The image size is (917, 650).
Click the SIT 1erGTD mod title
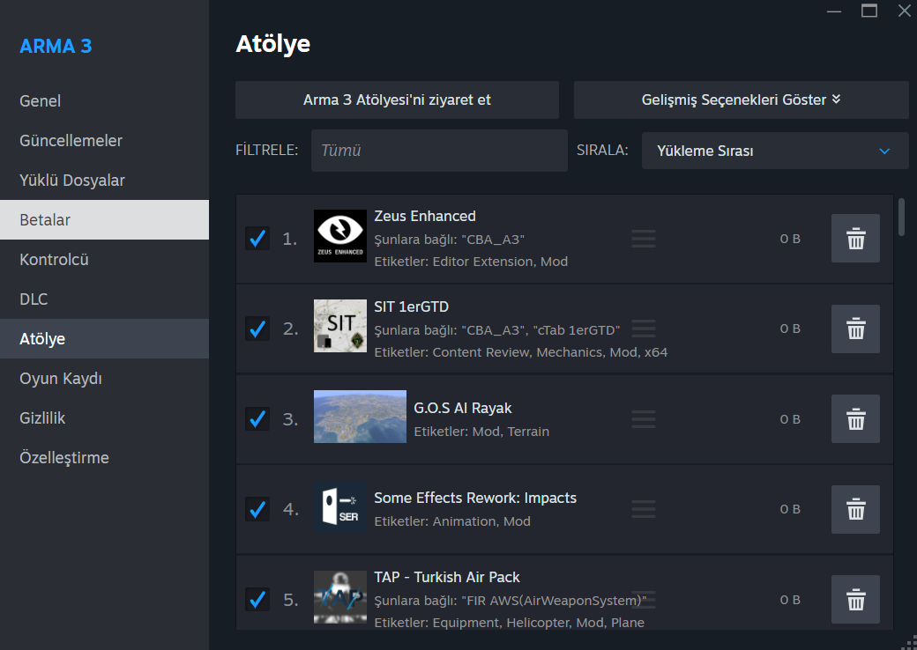(411, 307)
